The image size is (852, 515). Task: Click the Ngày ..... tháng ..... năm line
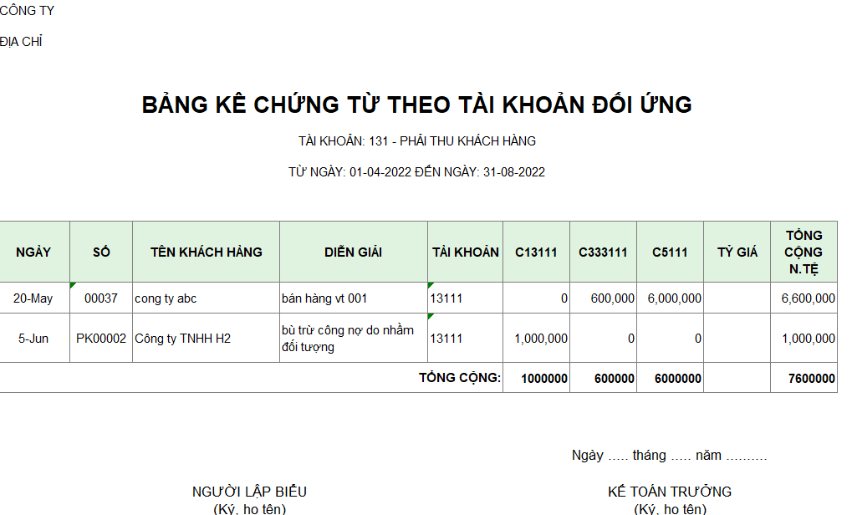pos(670,456)
